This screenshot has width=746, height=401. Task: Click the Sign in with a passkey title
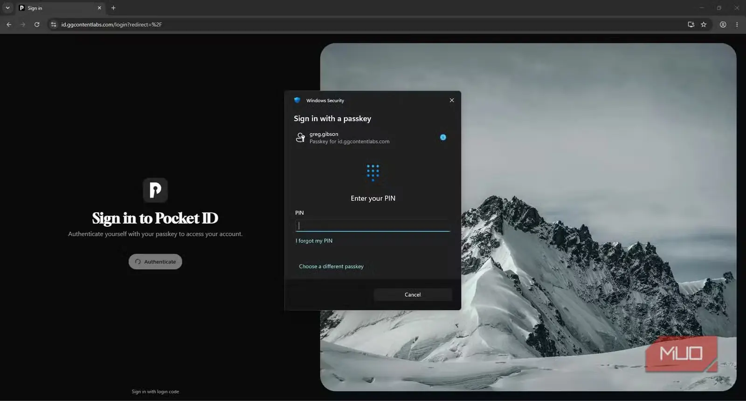click(x=332, y=118)
